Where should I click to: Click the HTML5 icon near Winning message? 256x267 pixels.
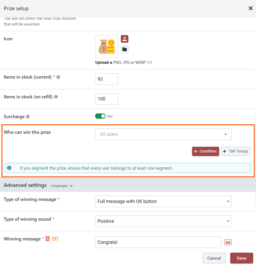coord(48,239)
